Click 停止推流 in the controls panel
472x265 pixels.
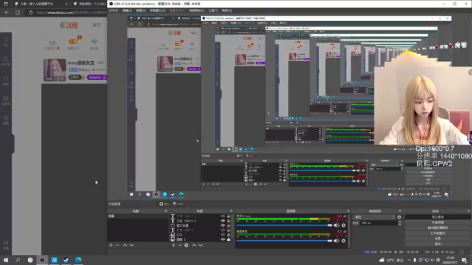click(x=437, y=217)
